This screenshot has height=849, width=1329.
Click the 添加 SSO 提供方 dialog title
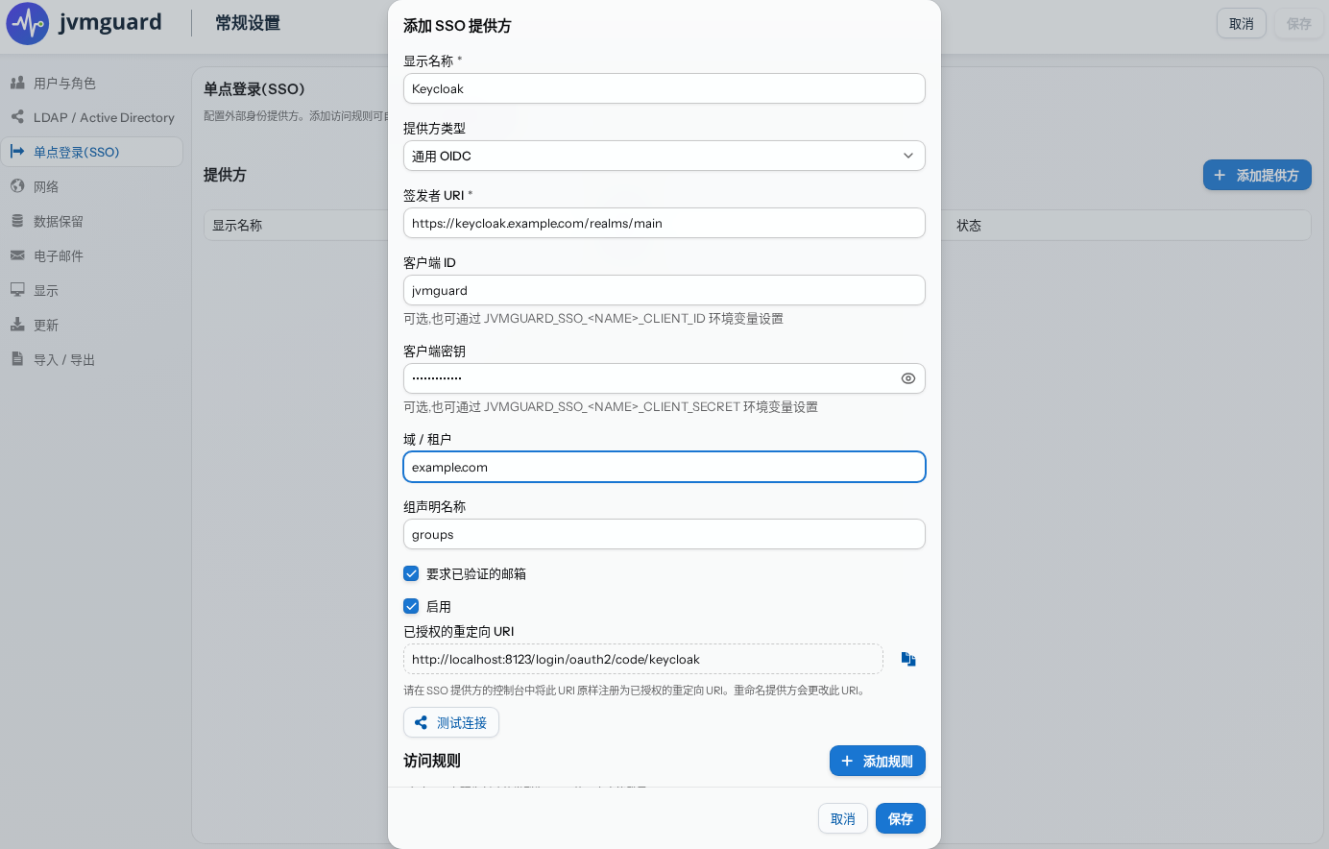point(457,26)
